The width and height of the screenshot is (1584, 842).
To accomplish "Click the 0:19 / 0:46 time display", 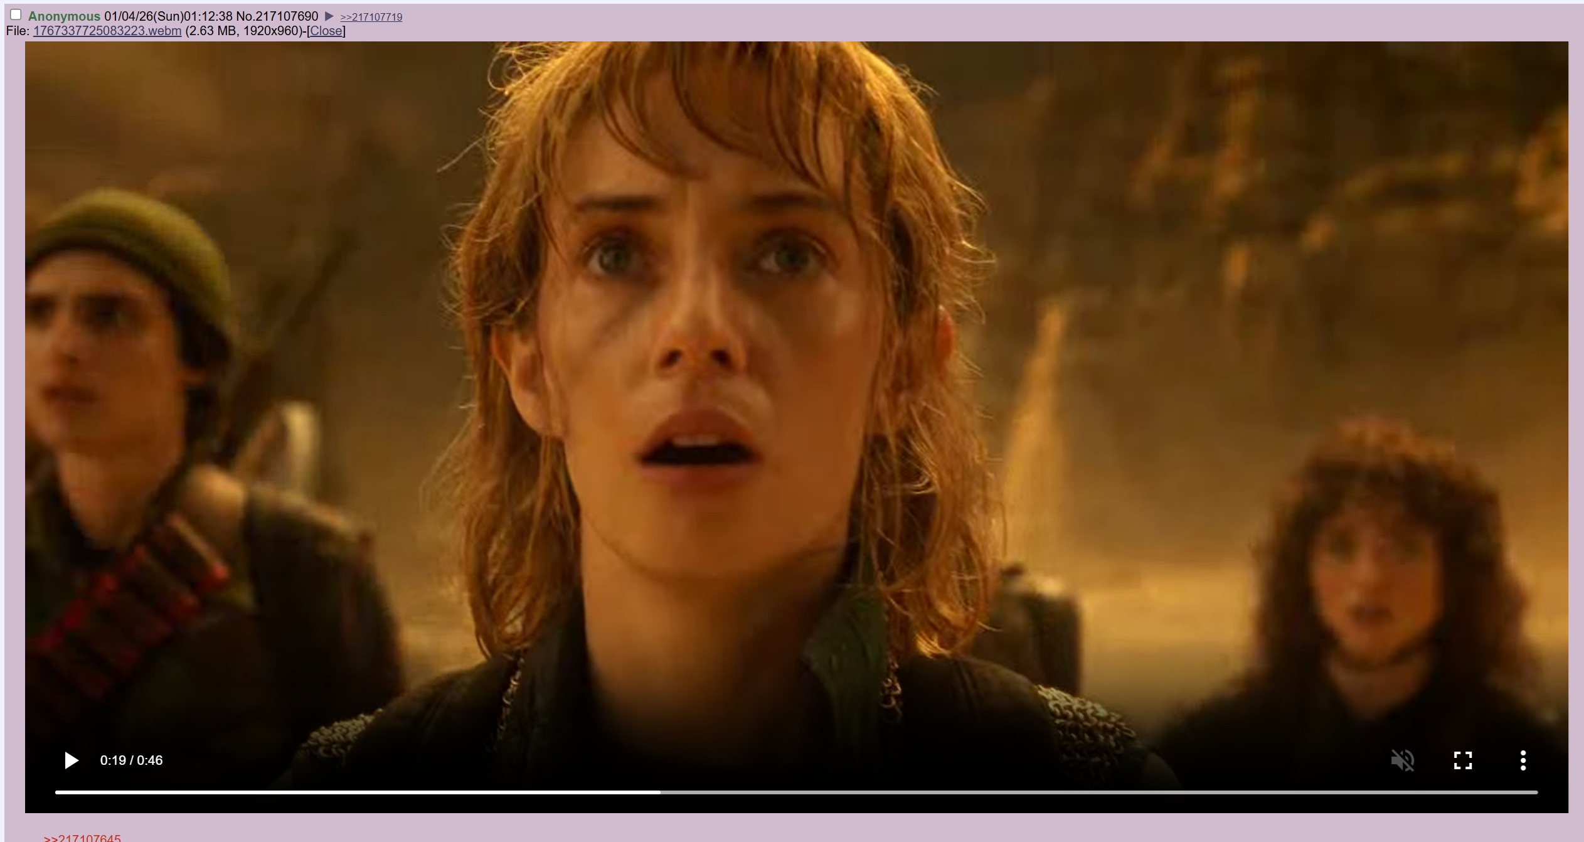I will [x=131, y=760].
